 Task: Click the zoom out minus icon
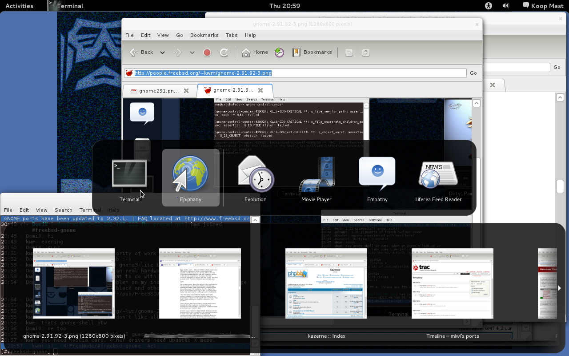pos(349,53)
